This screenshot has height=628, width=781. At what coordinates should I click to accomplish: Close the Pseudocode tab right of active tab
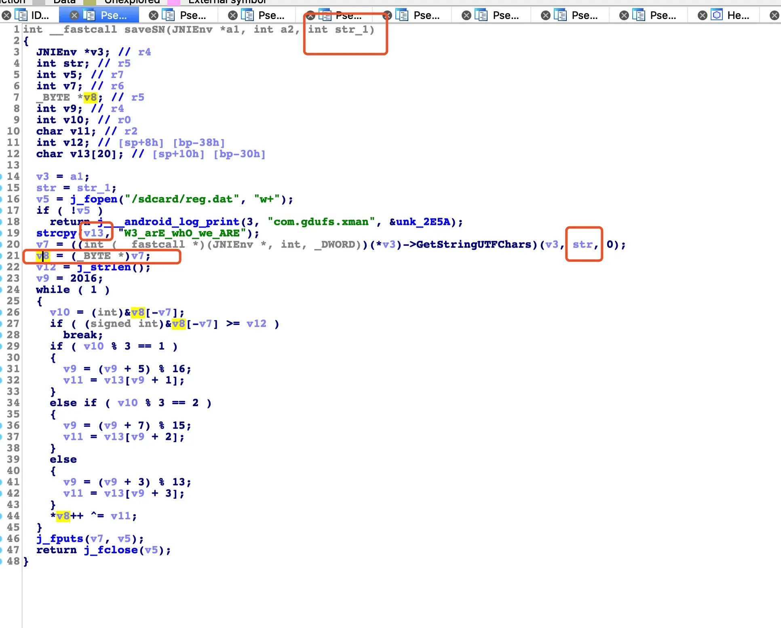pyautogui.click(x=153, y=16)
